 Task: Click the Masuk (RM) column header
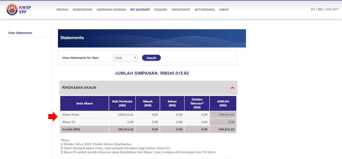[148, 103]
